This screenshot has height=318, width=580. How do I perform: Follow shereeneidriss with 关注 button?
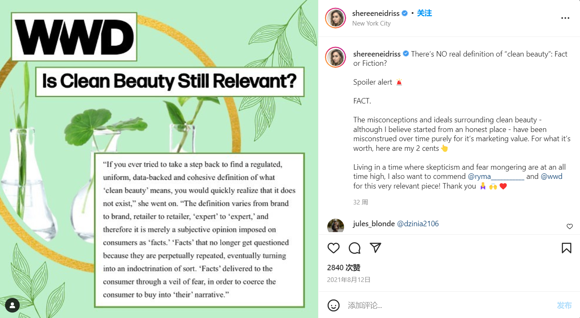[x=424, y=13]
